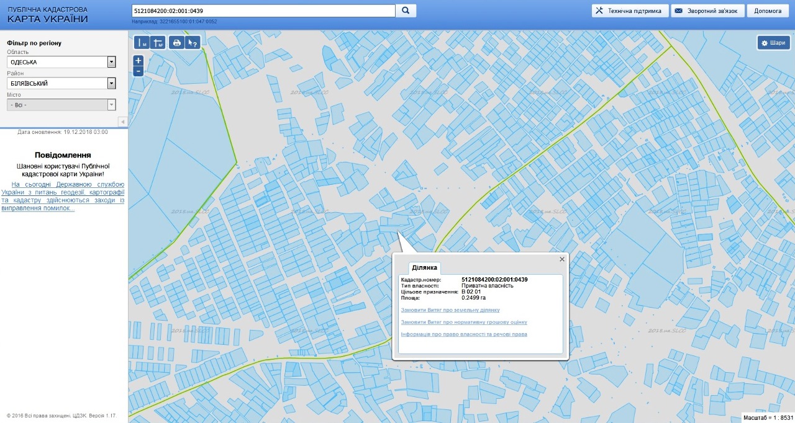Click the Дата оновлення 19.12.2018 text
Viewport: 795px width, 423px height.
[63, 132]
